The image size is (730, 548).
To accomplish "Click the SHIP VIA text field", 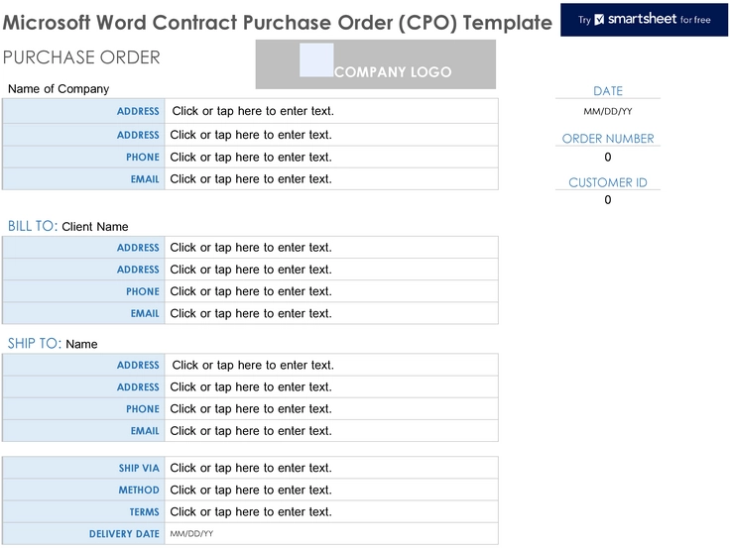I will coord(331,468).
